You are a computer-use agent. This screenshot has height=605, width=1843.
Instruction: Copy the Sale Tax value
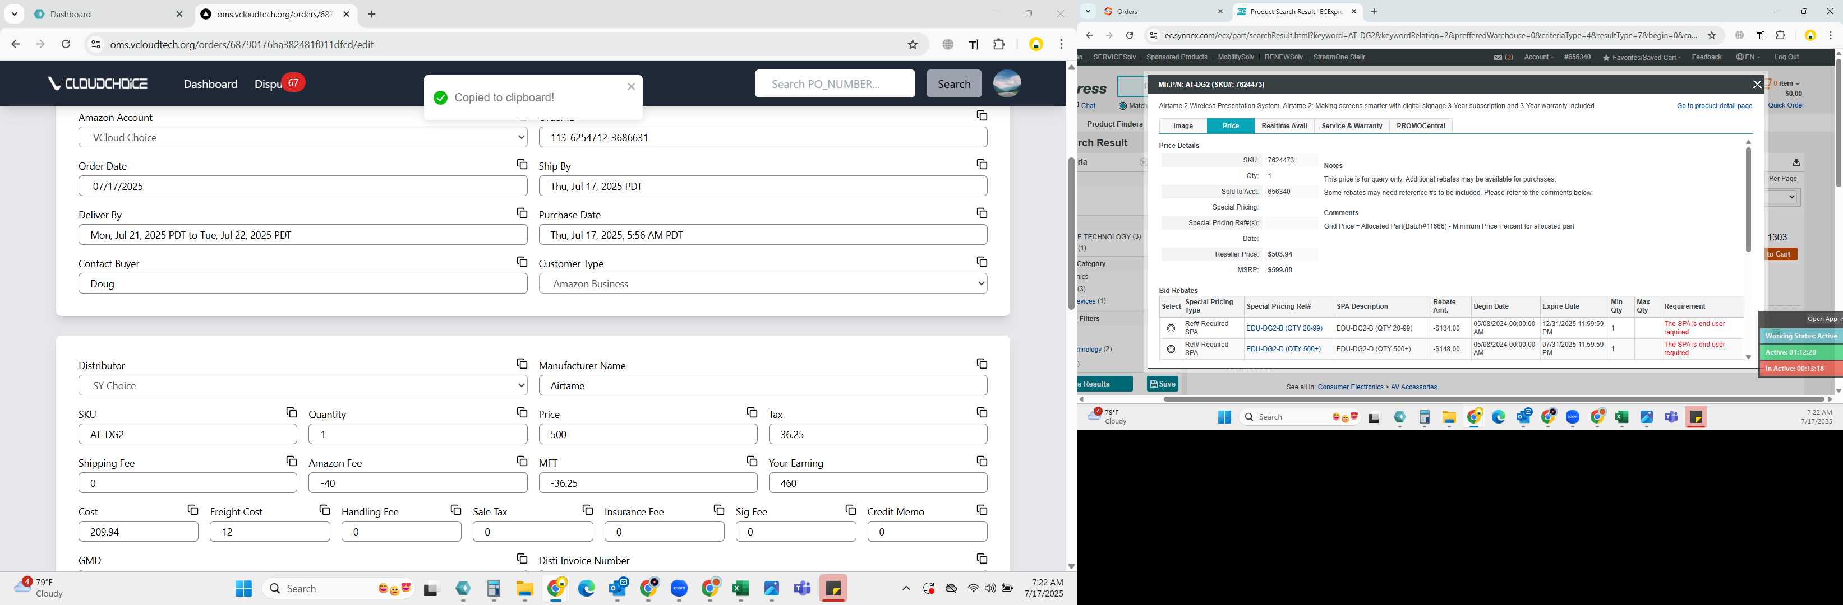coord(587,509)
